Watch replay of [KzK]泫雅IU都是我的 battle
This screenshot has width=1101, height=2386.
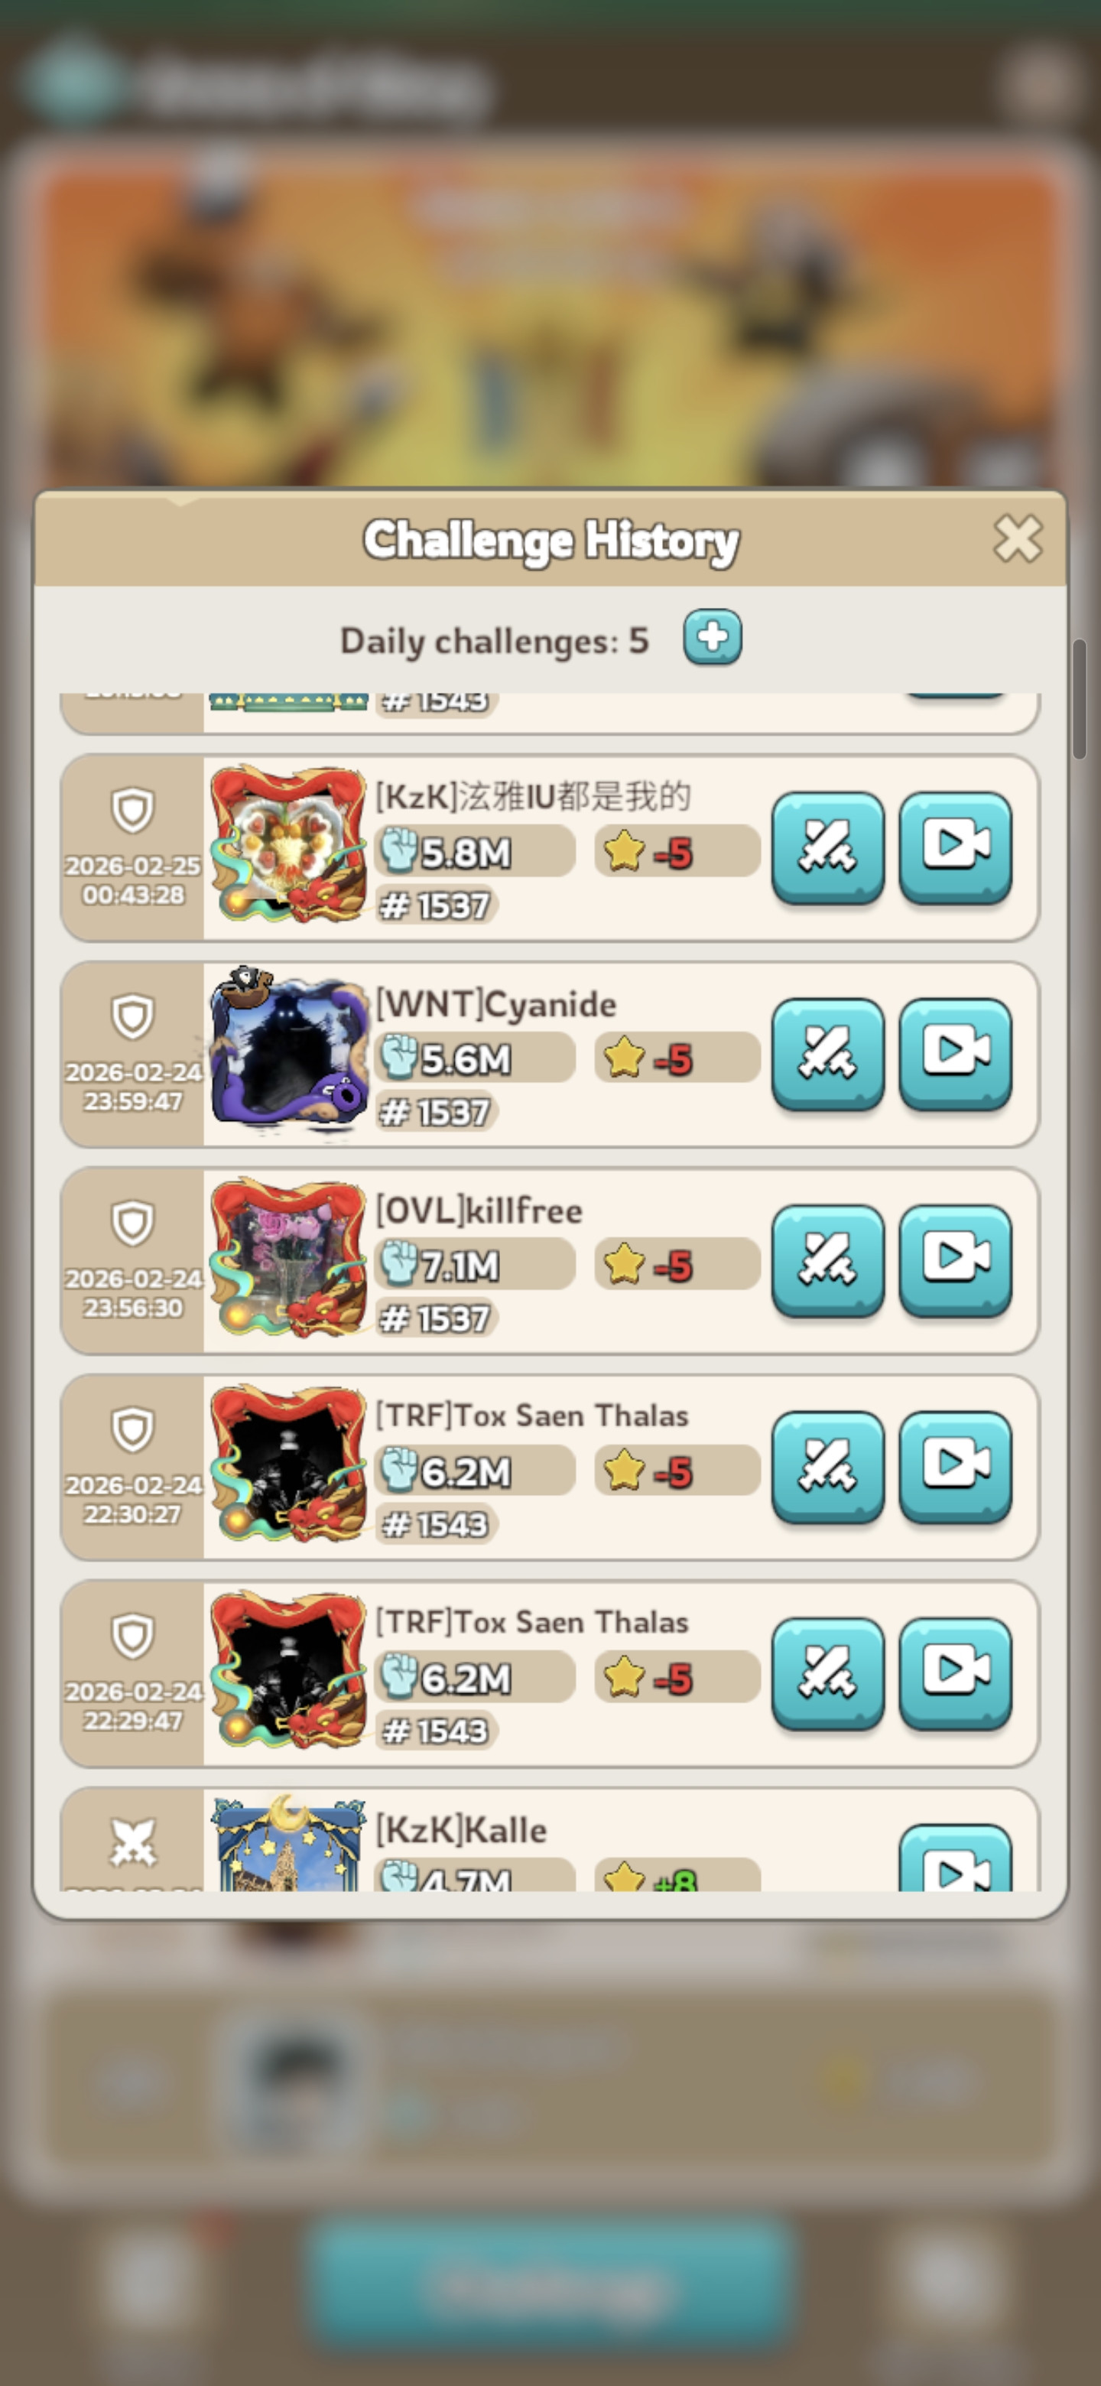click(956, 847)
